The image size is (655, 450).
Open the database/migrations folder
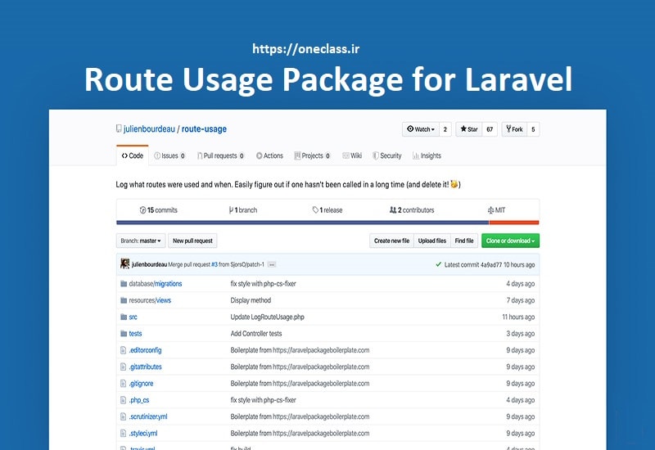point(156,284)
